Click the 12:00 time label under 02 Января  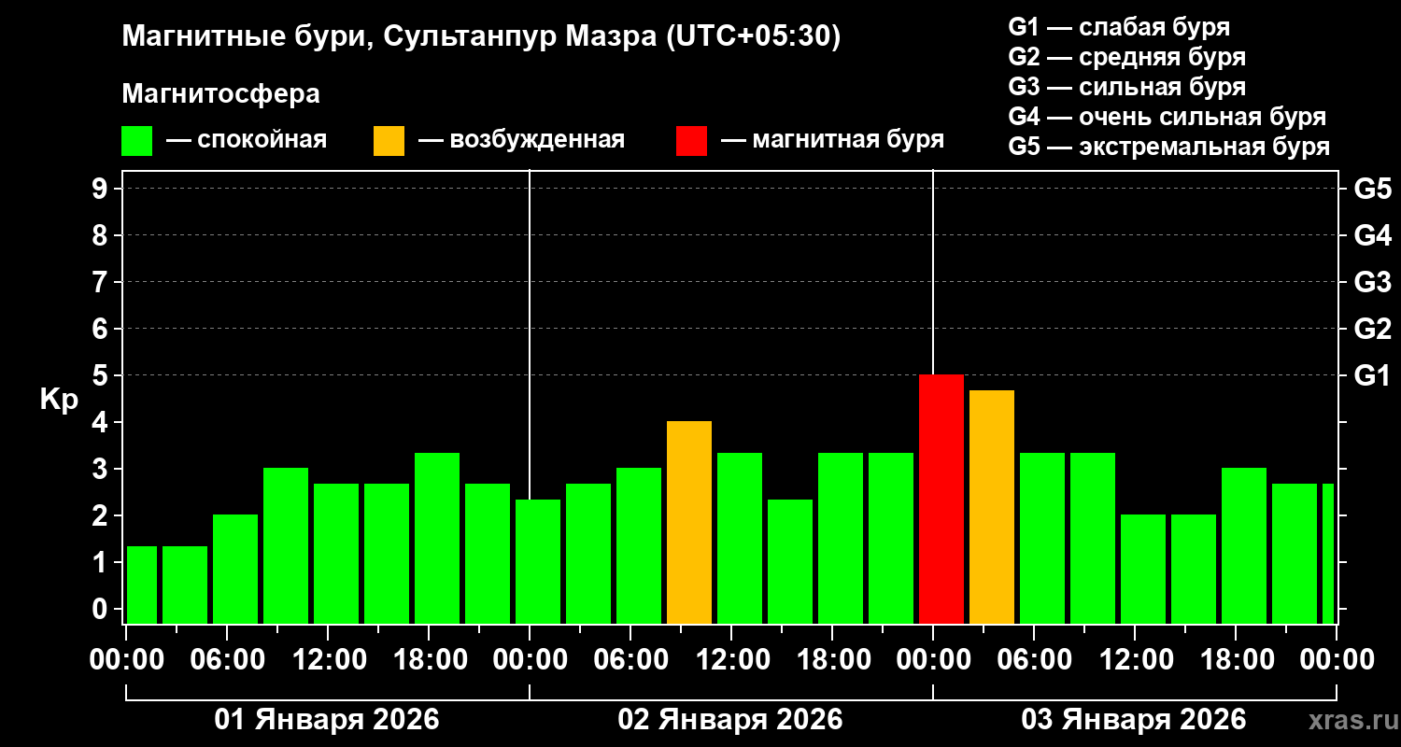[731, 660]
